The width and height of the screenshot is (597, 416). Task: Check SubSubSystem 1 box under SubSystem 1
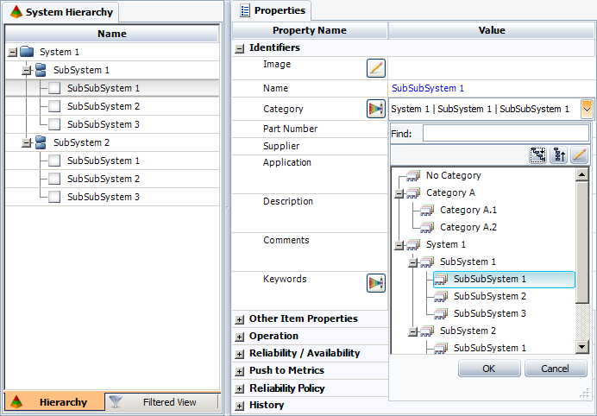(x=54, y=88)
